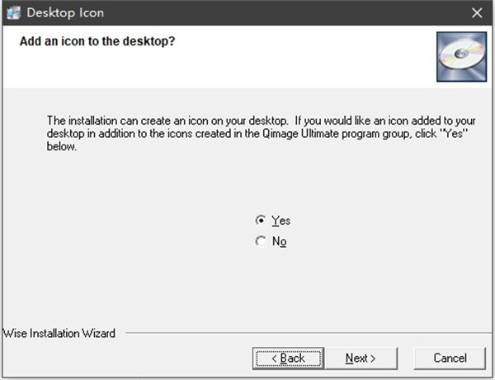Go back with the Back button
495x380 pixels.
[x=286, y=358]
